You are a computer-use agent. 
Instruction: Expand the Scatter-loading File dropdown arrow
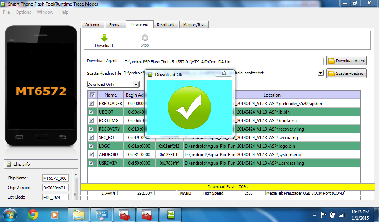coord(320,73)
